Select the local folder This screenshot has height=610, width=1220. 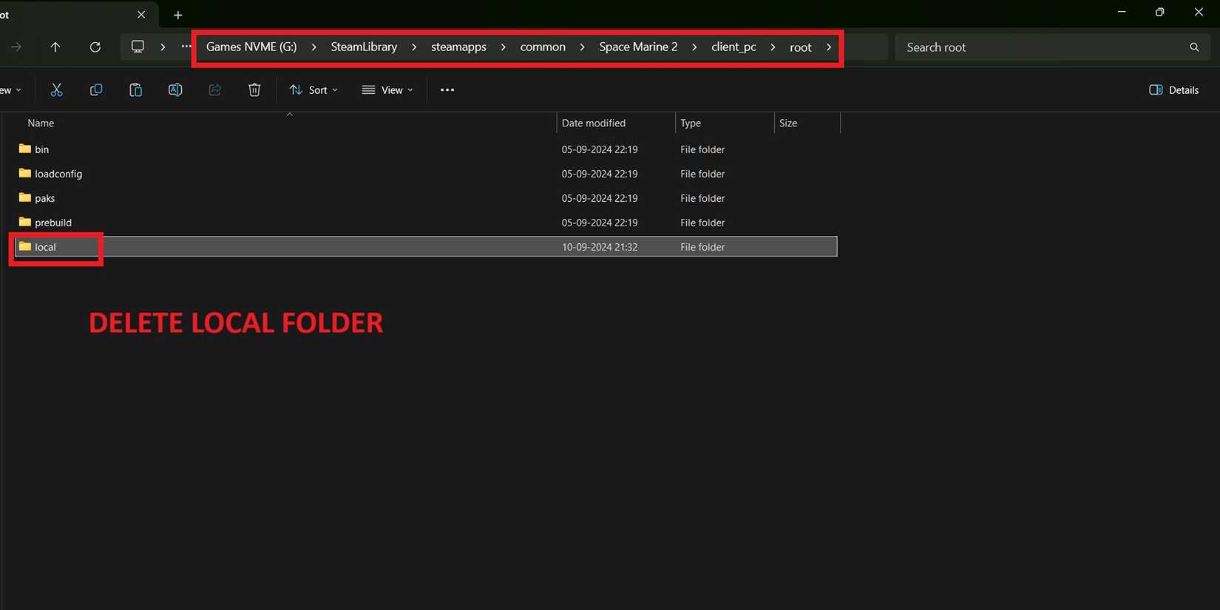[x=45, y=247]
